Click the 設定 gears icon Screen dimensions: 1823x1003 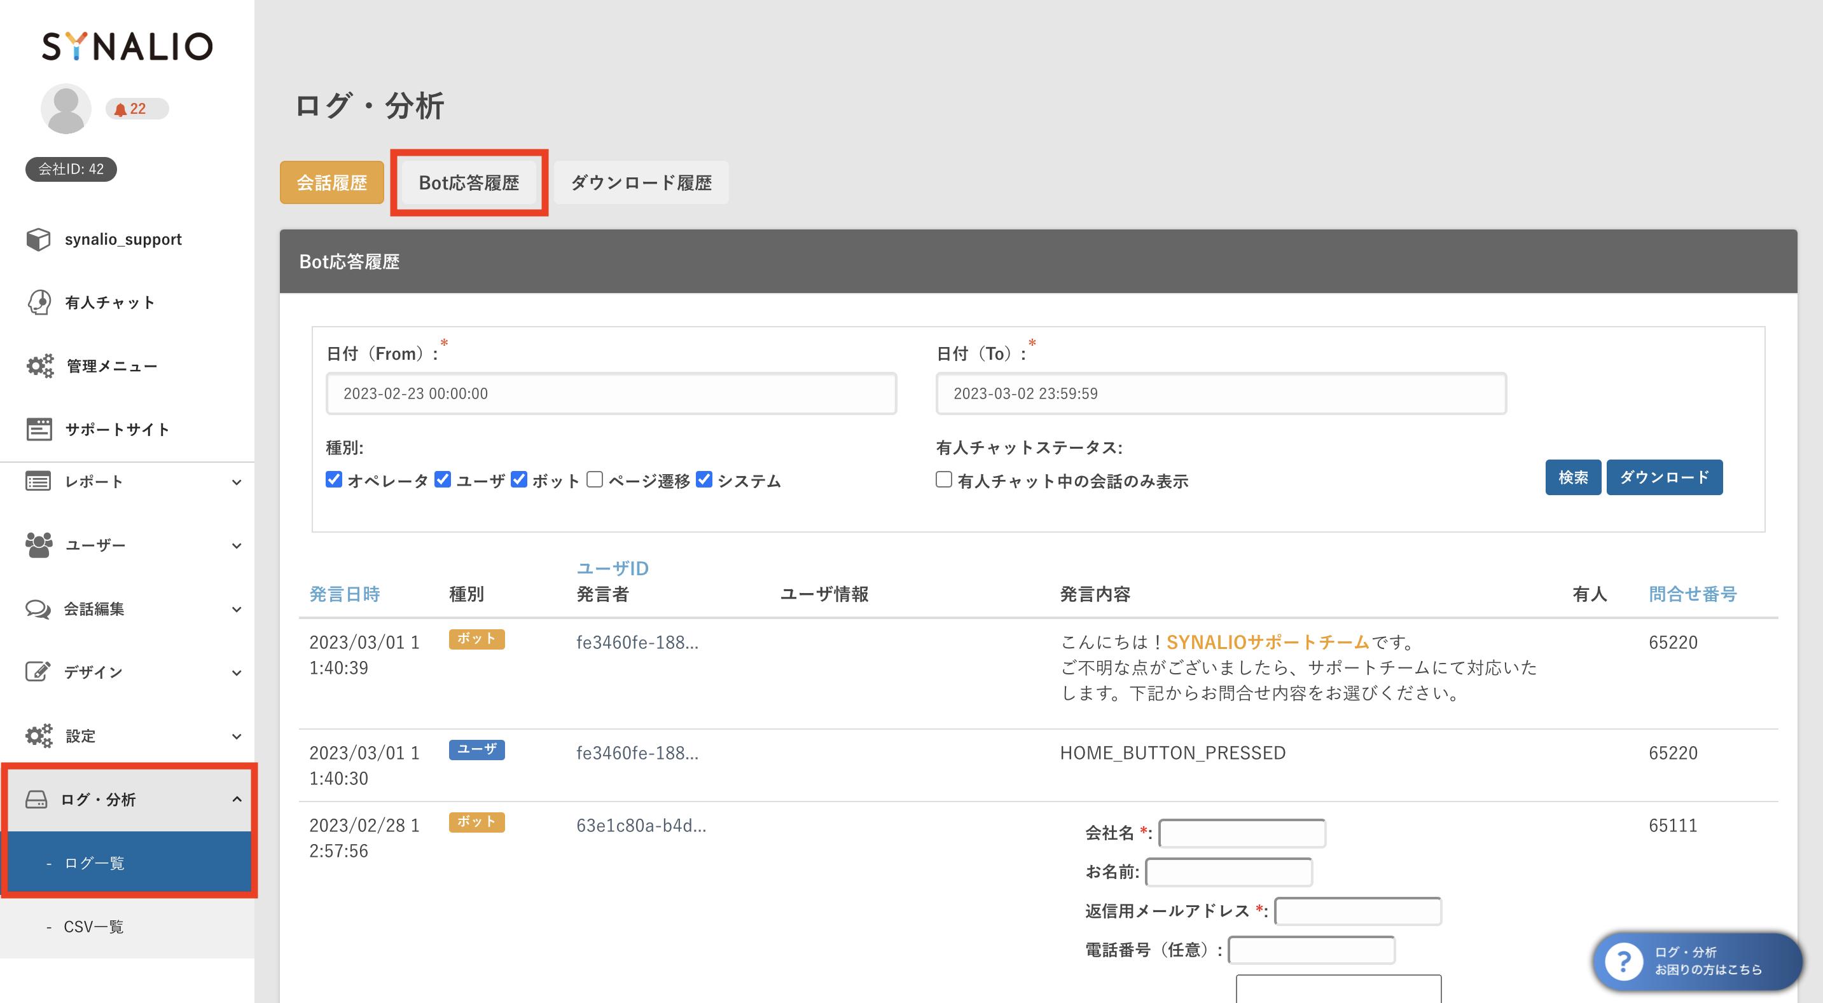coord(39,735)
